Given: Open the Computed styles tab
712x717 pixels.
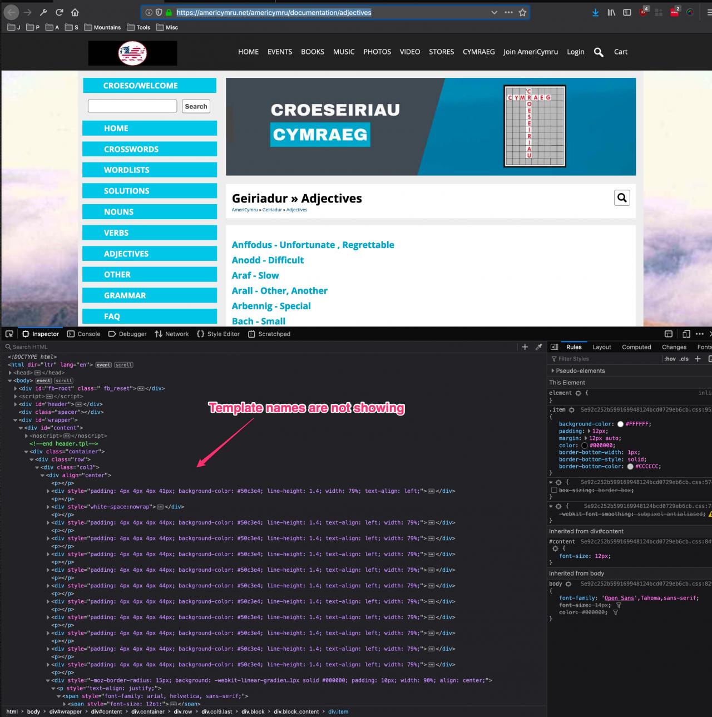Looking at the screenshot, I should tap(636, 347).
